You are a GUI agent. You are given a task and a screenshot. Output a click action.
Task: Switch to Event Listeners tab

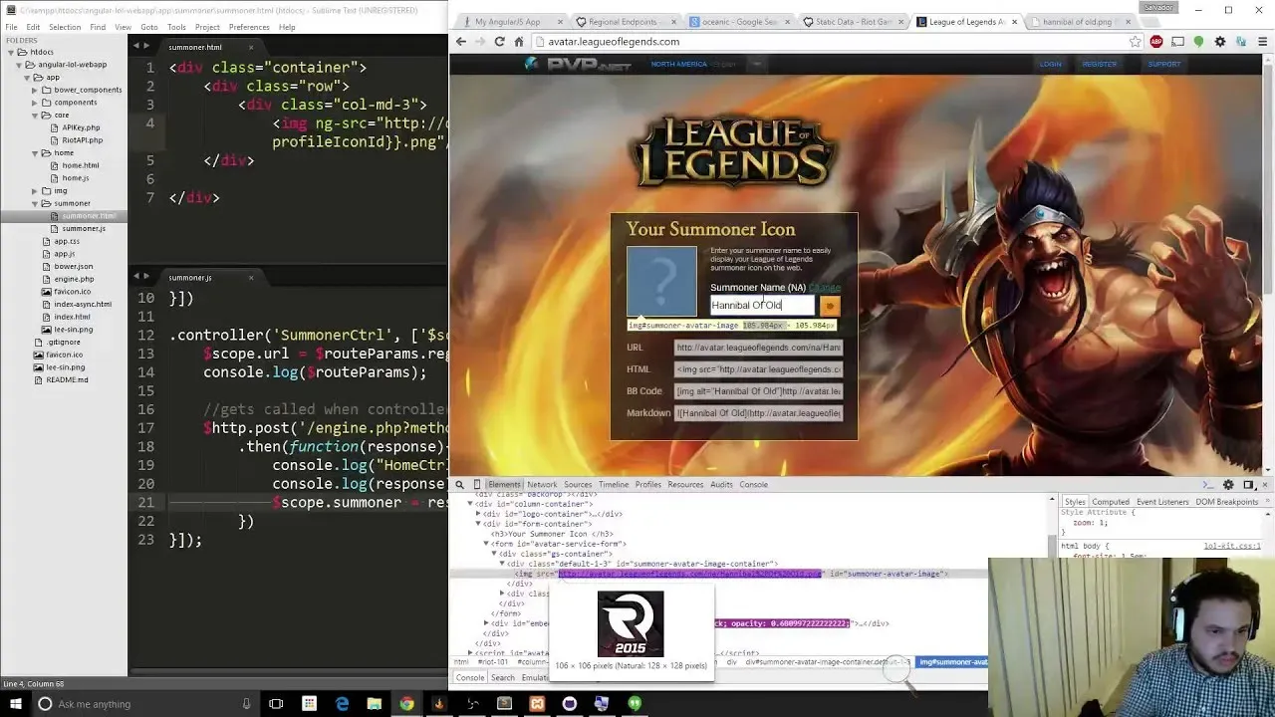1163,502
